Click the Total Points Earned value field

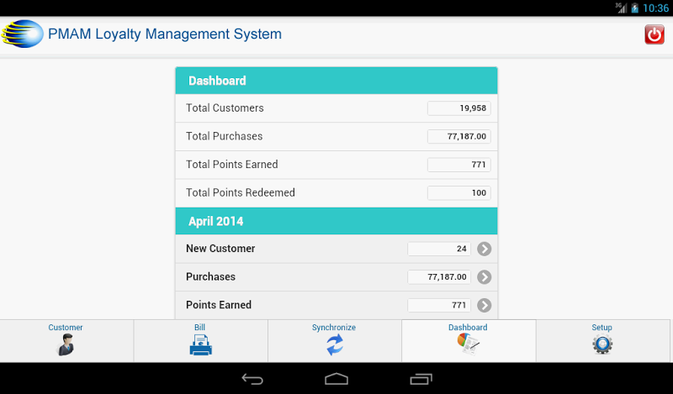click(x=458, y=165)
